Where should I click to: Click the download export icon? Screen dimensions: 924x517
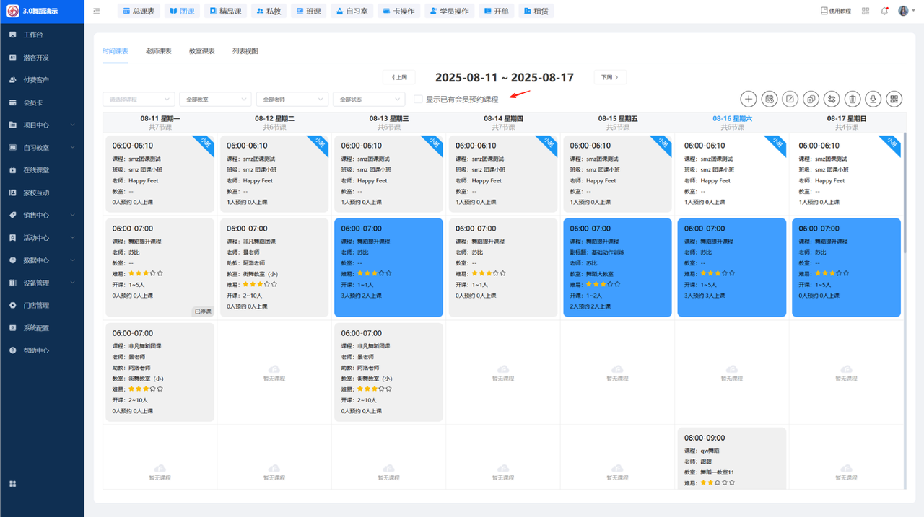click(x=873, y=99)
